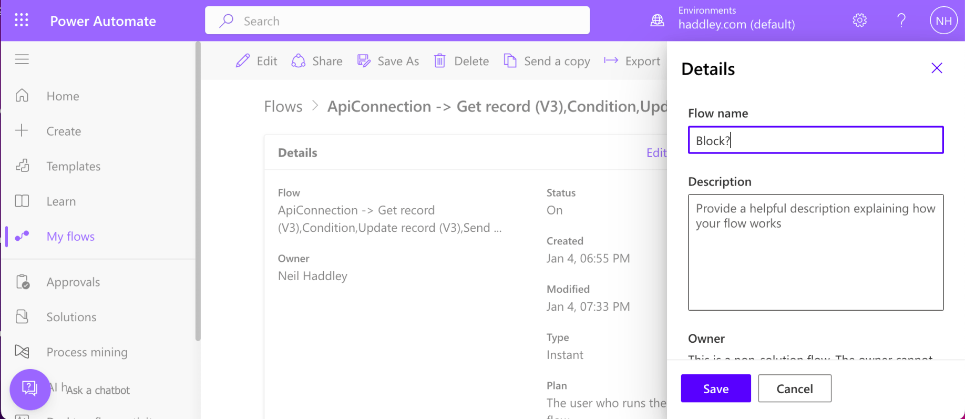Open Process mining navigation item

87,352
